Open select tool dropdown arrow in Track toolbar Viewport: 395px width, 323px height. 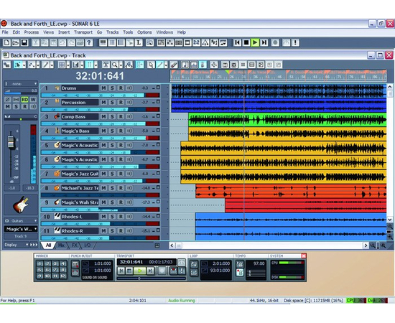(x=24, y=65)
